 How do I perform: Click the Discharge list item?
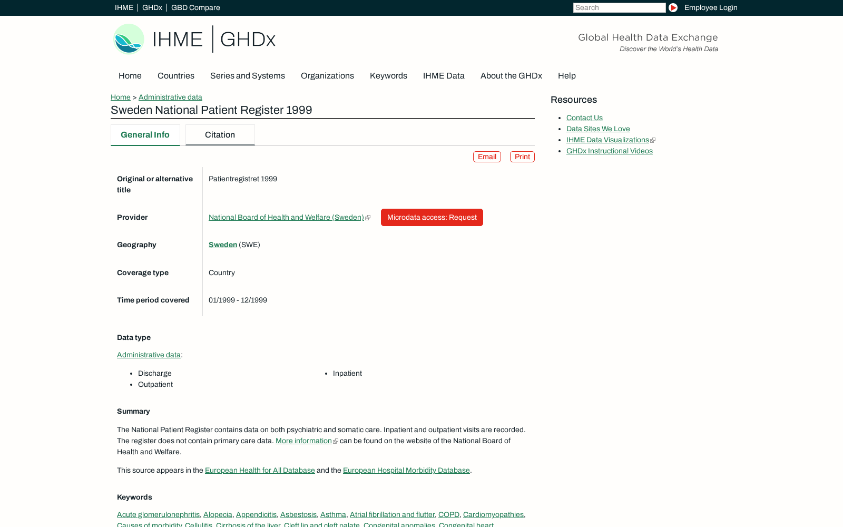[155, 373]
